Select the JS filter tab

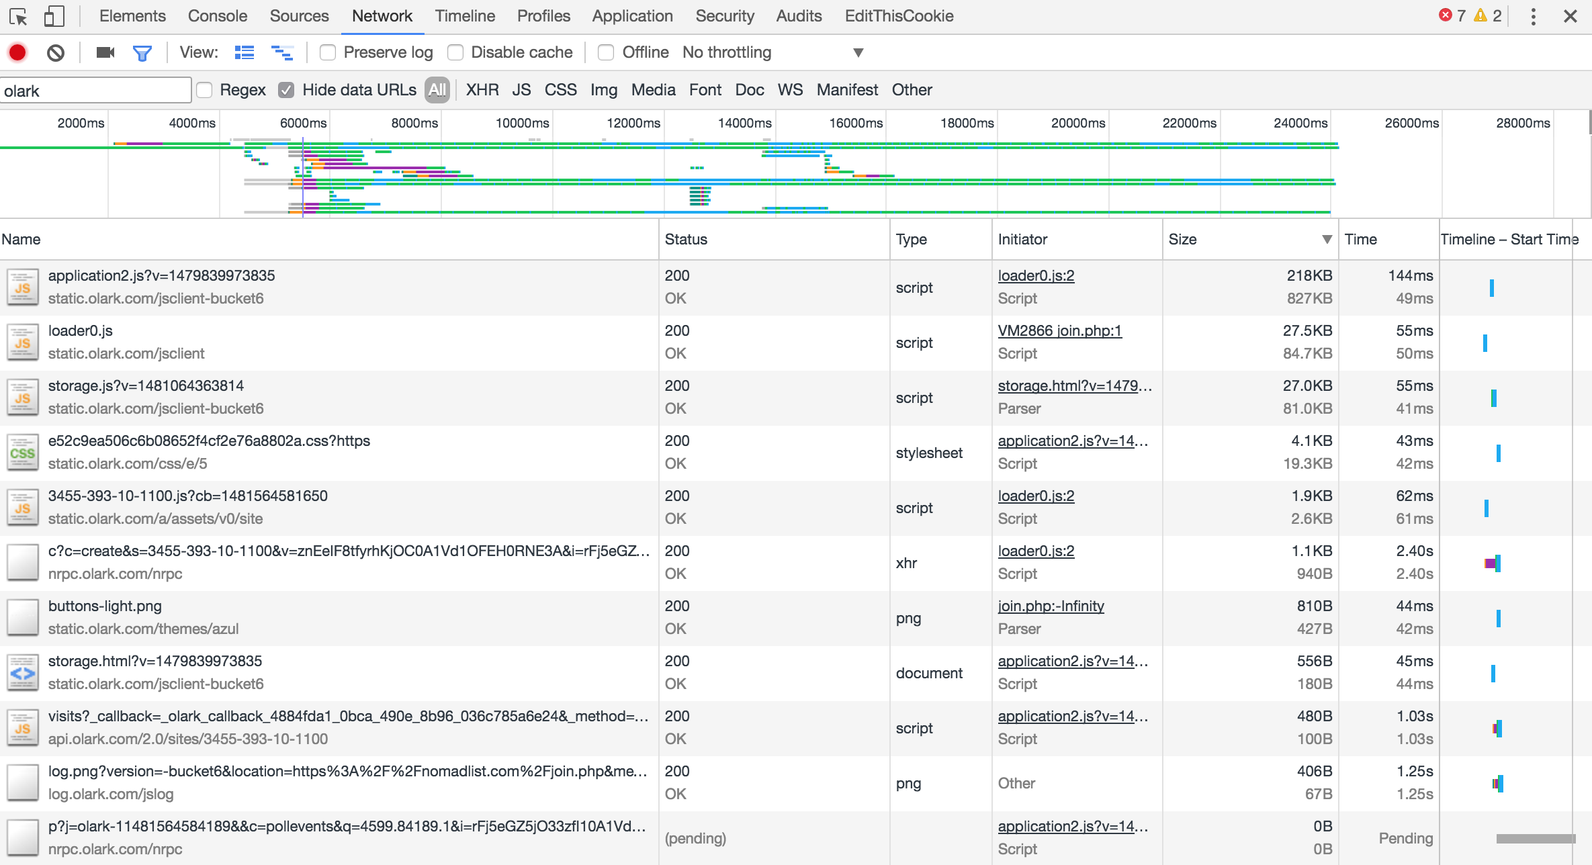point(520,89)
